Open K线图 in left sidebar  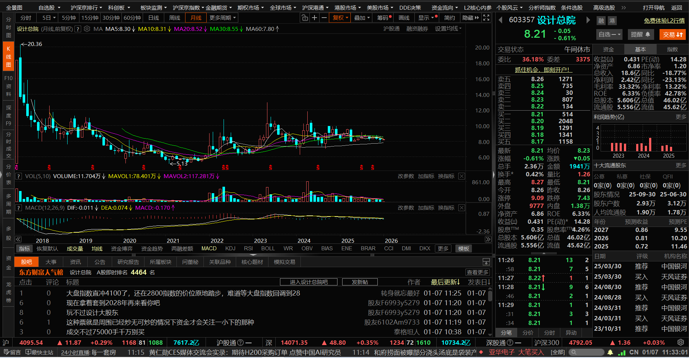(x=8, y=57)
